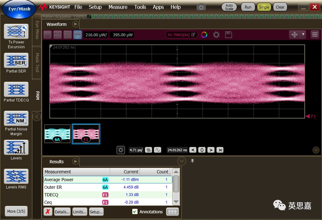Open the Measure menu

coord(118,7)
